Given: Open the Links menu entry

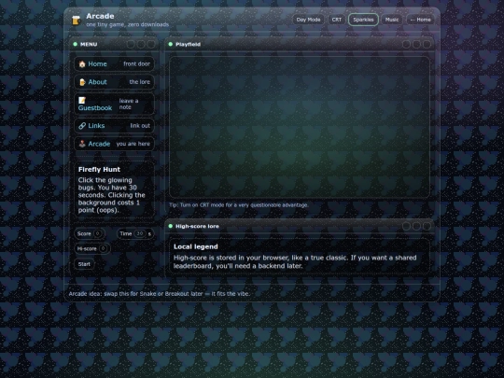Looking at the screenshot, I should (x=114, y=126).
